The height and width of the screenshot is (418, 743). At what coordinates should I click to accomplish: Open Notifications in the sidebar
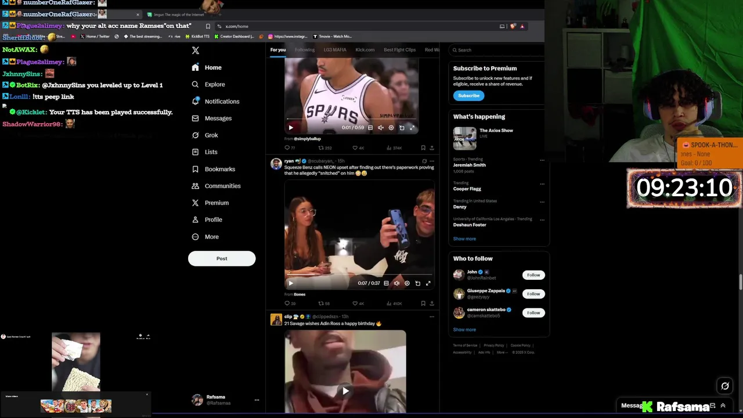(x=215, y=101)
